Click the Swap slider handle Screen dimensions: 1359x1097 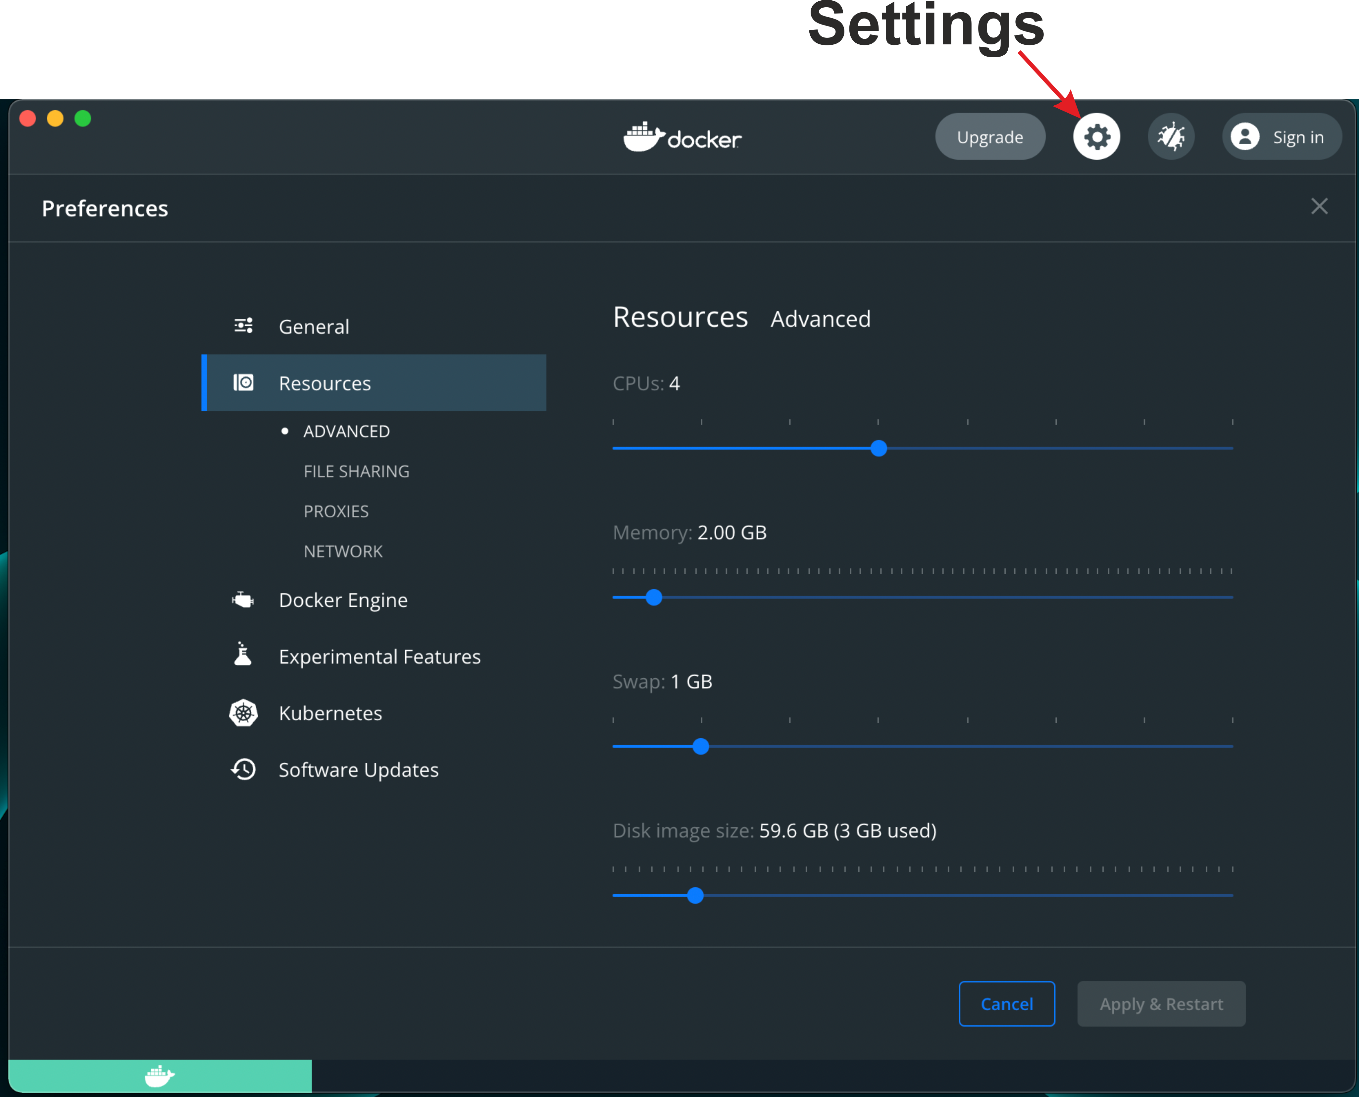tap(701, 746)
